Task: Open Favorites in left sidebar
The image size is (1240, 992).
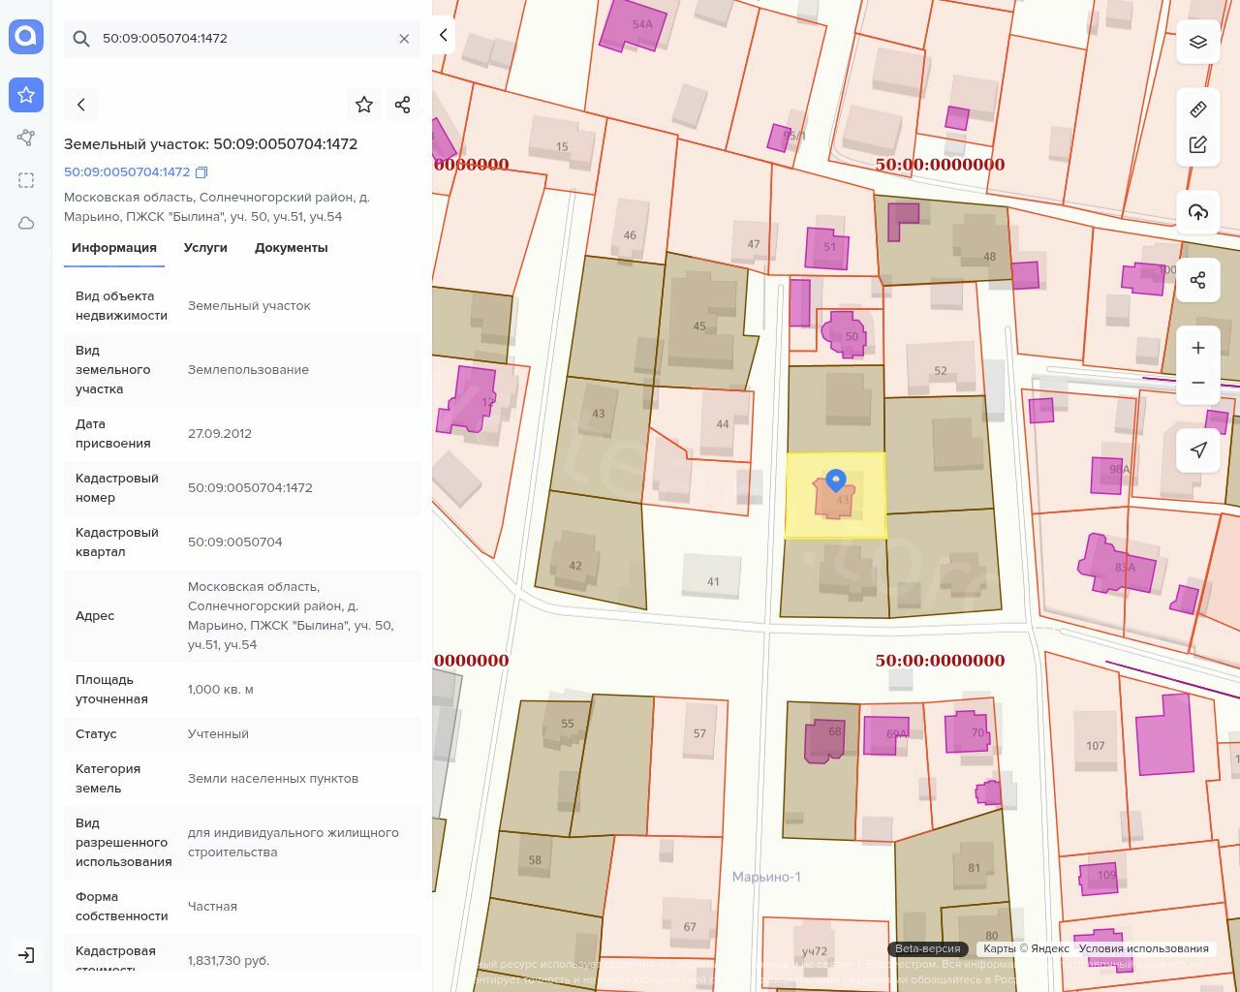Action: tap(26, 95)
